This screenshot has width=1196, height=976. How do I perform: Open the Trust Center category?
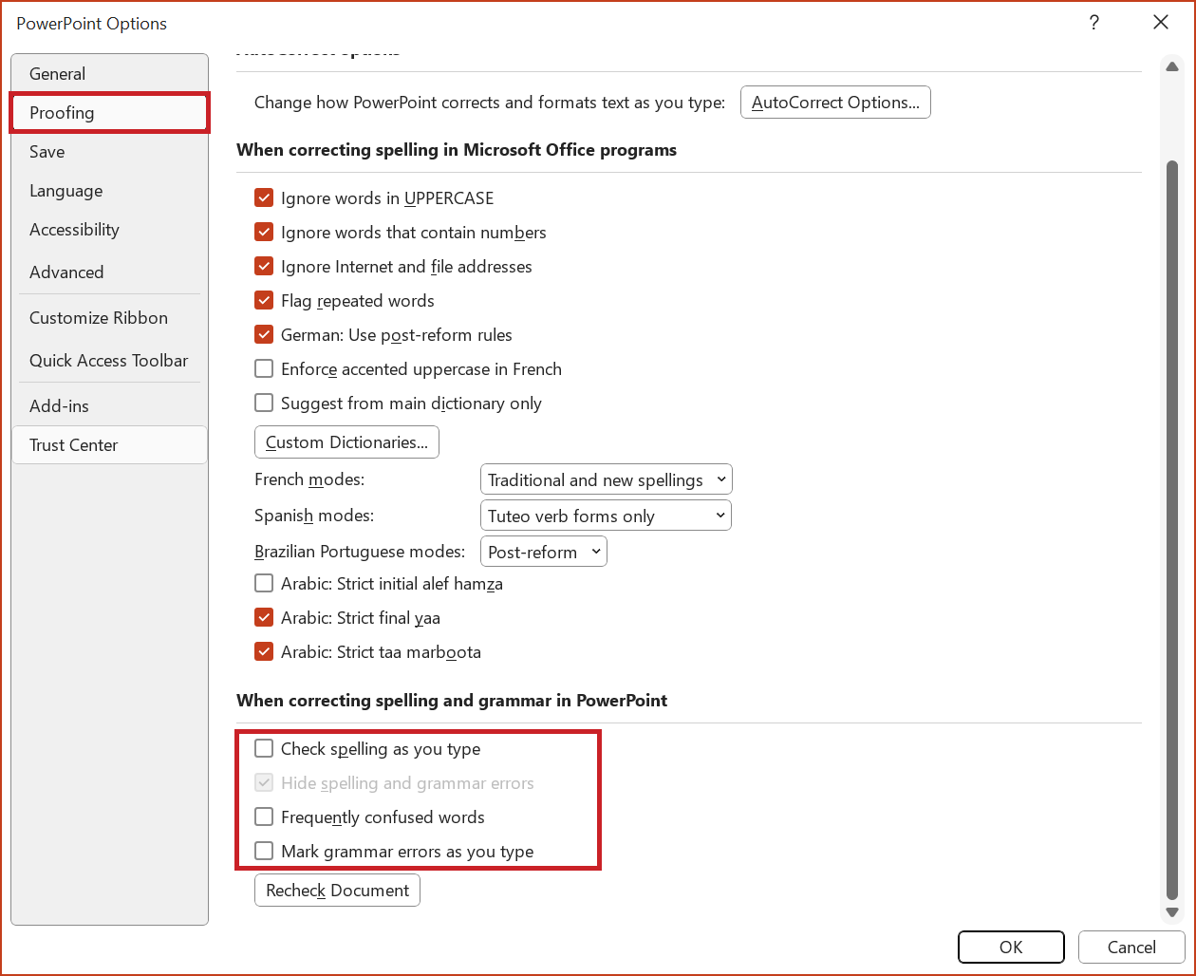pyautogui.click(x=109, y=445)
